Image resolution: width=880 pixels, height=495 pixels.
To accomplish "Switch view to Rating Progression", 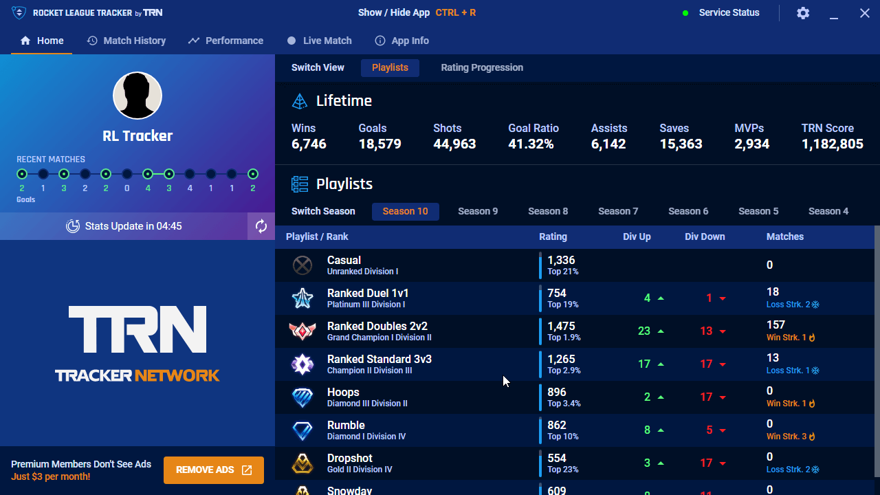I will [482, 67].
